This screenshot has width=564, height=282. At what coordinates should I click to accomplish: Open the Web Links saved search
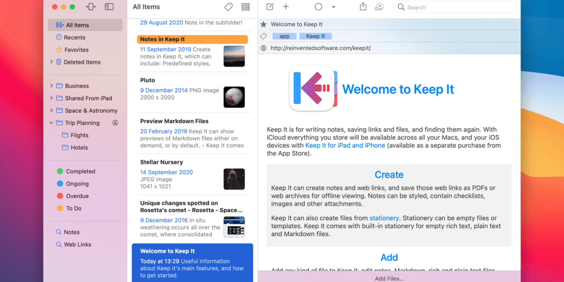(x=77, y=244)
